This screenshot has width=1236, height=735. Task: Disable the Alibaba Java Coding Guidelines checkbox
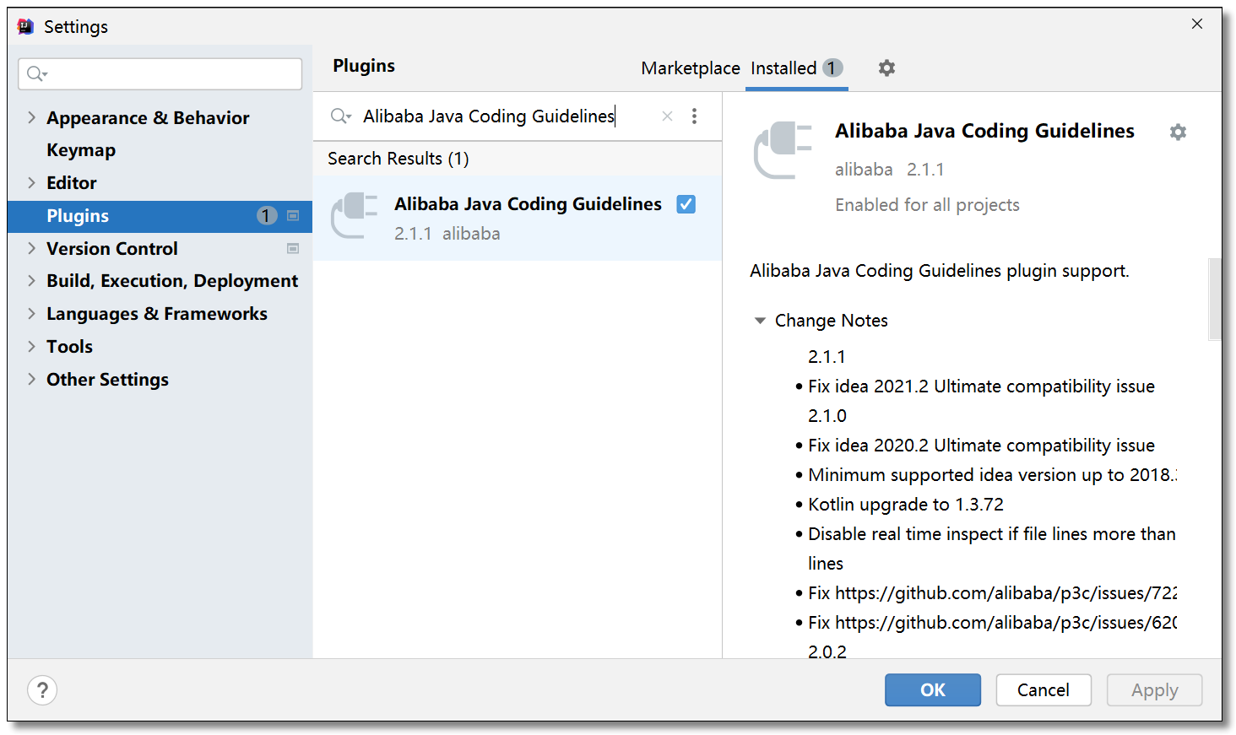[x=686, y=204]
